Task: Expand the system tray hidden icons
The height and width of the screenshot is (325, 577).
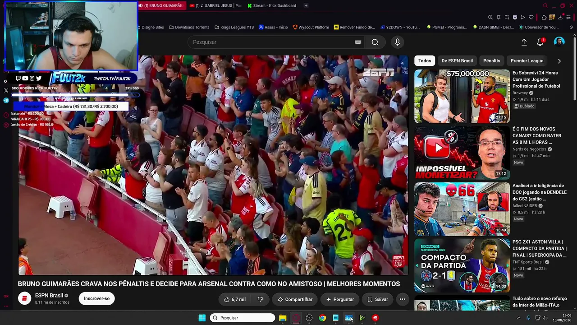Action: (518, 318)
